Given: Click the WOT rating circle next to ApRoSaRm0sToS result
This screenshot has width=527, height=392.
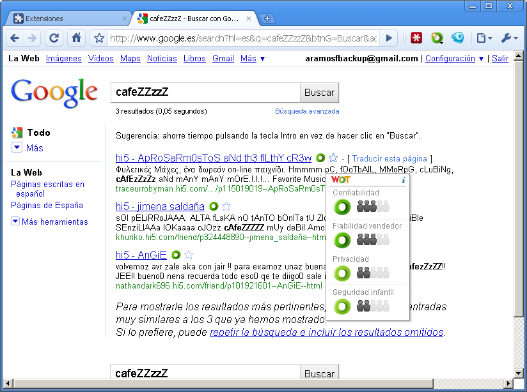Looking at the screenshot, I should 320,158.
